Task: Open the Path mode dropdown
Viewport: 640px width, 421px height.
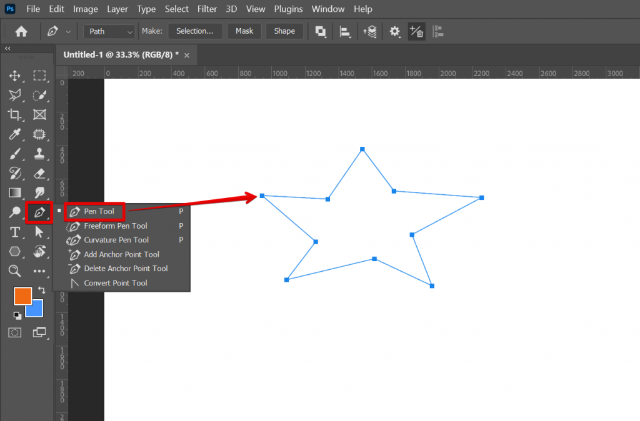Action: pos(109,31)
